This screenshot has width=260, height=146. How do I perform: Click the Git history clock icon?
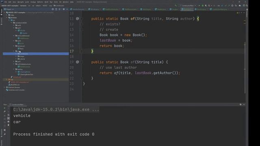click(x=232, y=6)
